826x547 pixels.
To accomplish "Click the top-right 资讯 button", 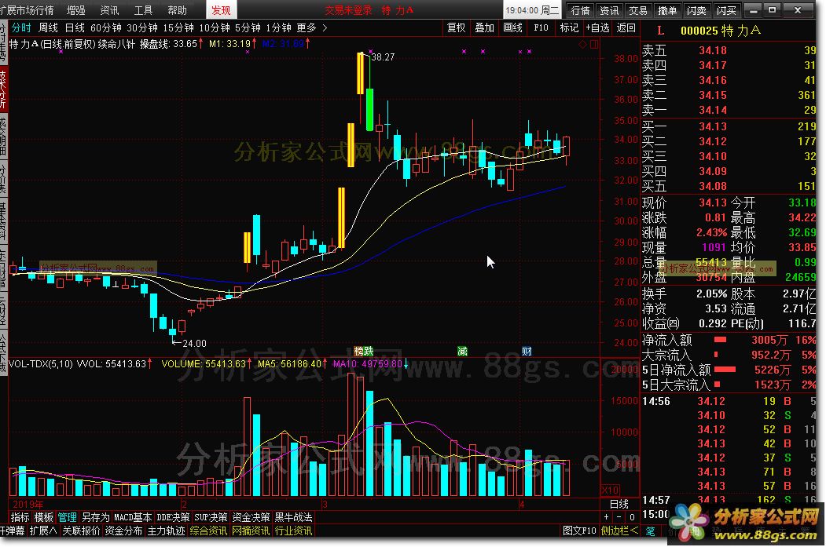I will coord(609,10).
